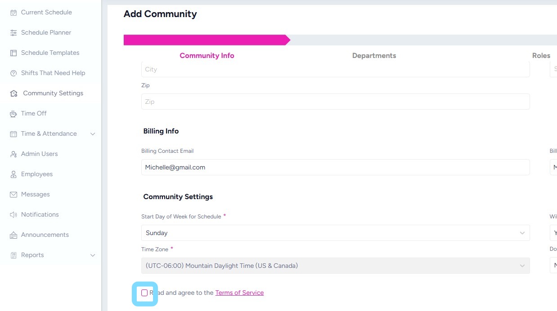Go to the Community Info tab
Screen dimensions: 557x311
click(207, 56)
